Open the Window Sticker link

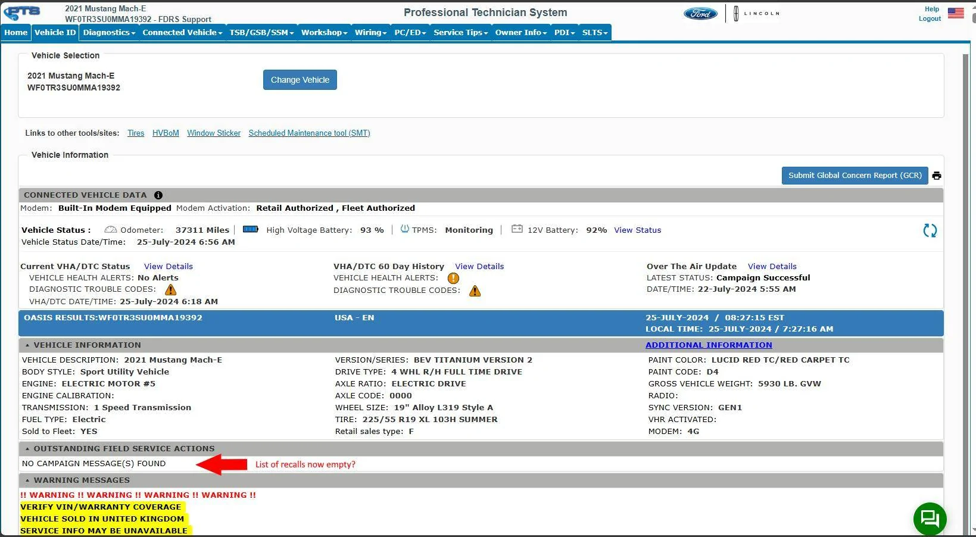tap(214, 133)
